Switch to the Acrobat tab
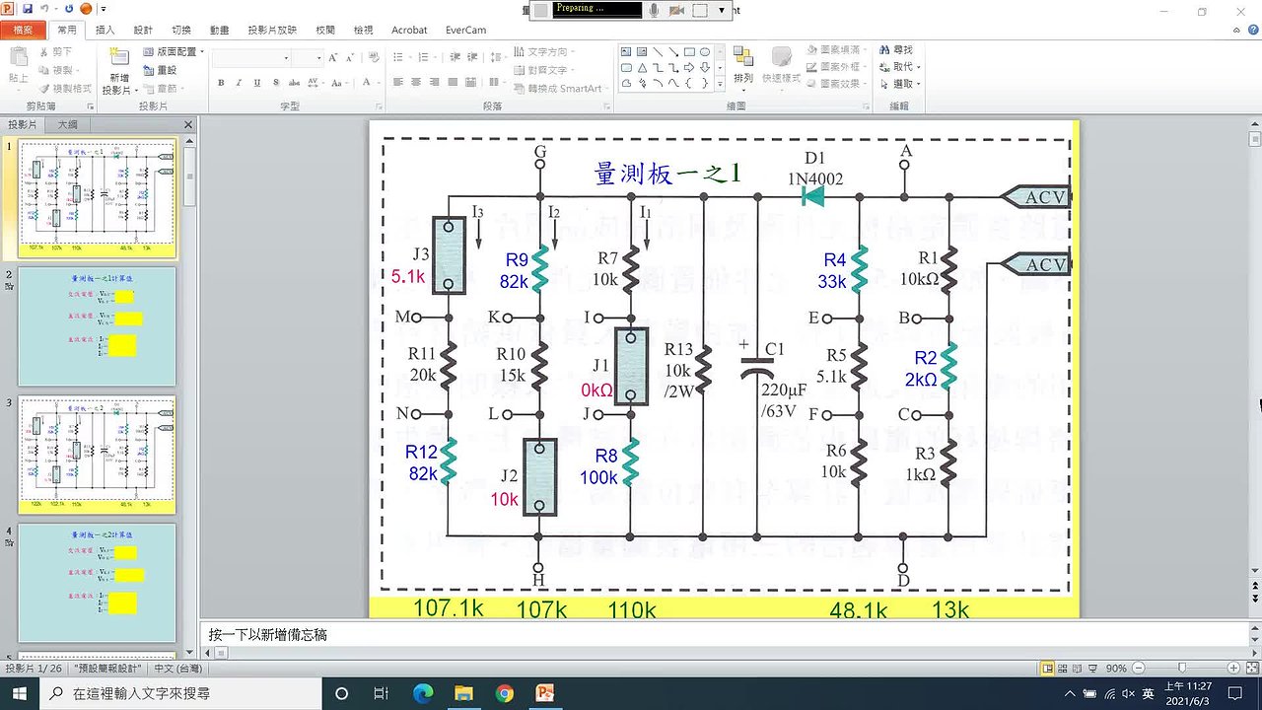 [409, 30]
